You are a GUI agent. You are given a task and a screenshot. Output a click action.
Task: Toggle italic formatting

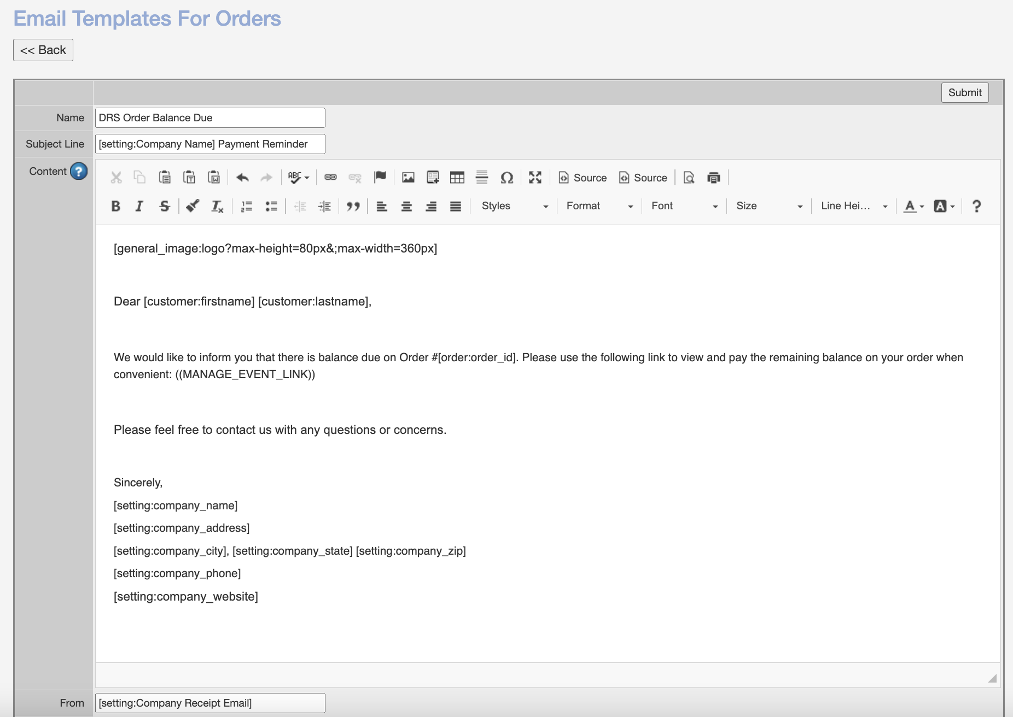pyautogui.click(x=139, y=206)
